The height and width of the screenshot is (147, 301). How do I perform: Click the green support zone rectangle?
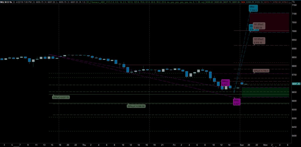point(265,92)
